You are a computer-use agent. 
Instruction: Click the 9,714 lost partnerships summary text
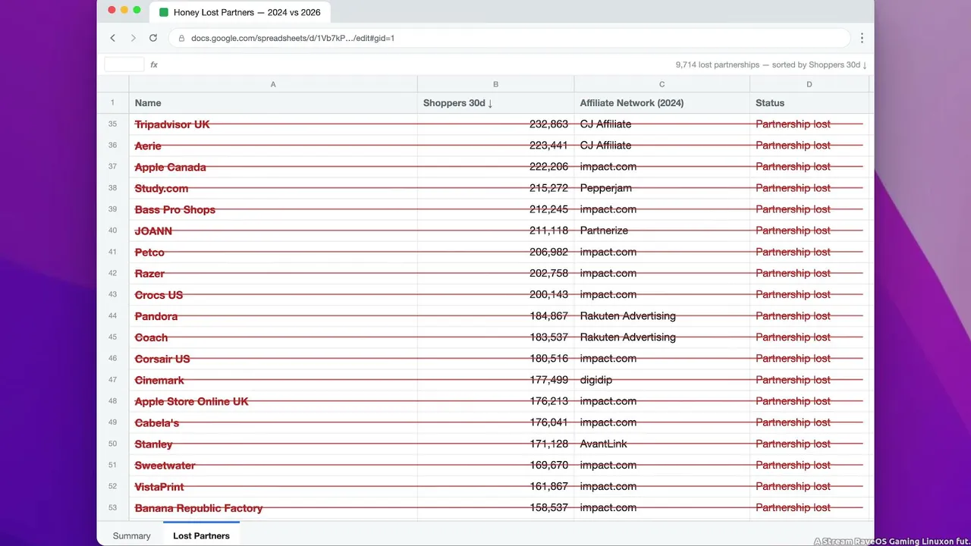click(771, 64)
